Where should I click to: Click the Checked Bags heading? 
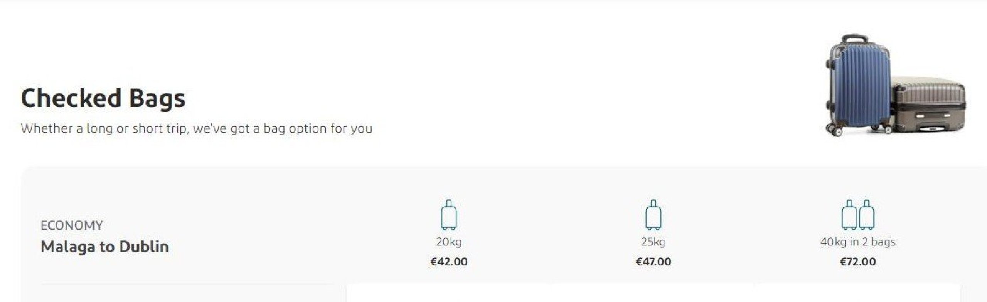click(x=103, y=98)
